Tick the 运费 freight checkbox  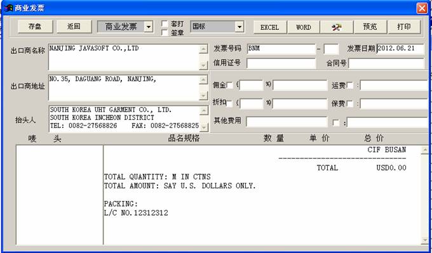click(x=350, y=86)
